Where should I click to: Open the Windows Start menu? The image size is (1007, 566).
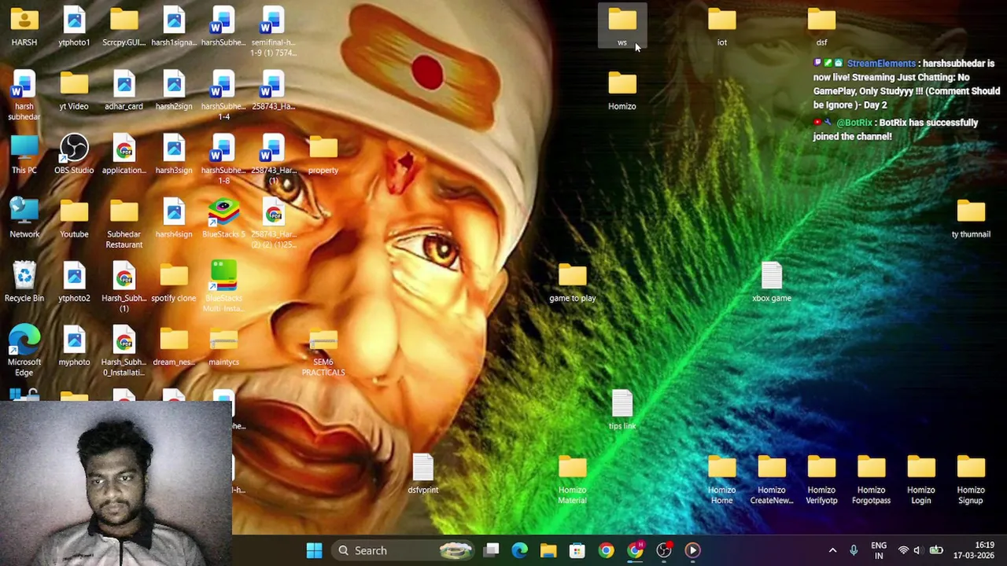click(314, 550)
